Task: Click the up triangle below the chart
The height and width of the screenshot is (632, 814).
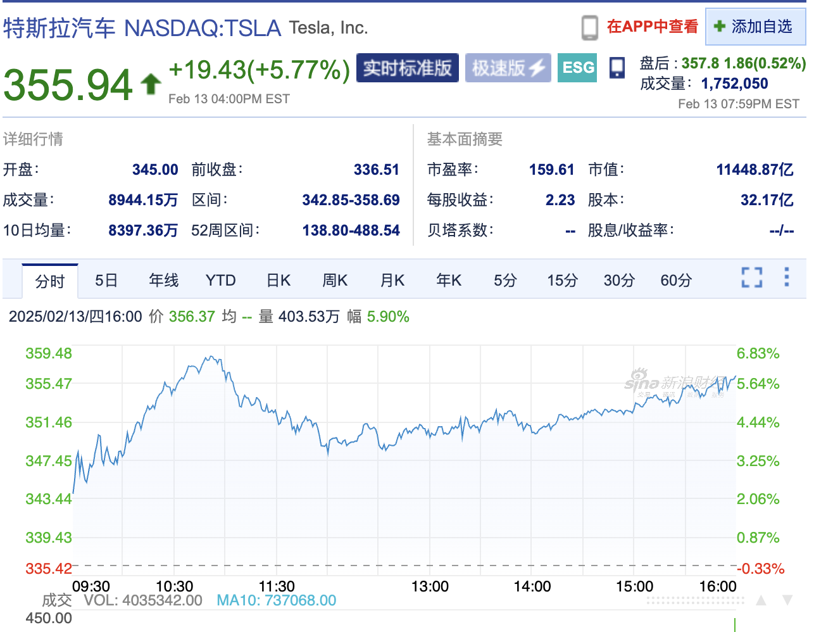Action: click(x=761, y=600)
